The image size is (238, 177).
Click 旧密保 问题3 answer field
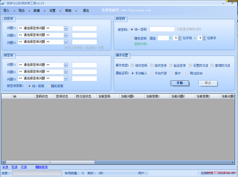[84, 42]
